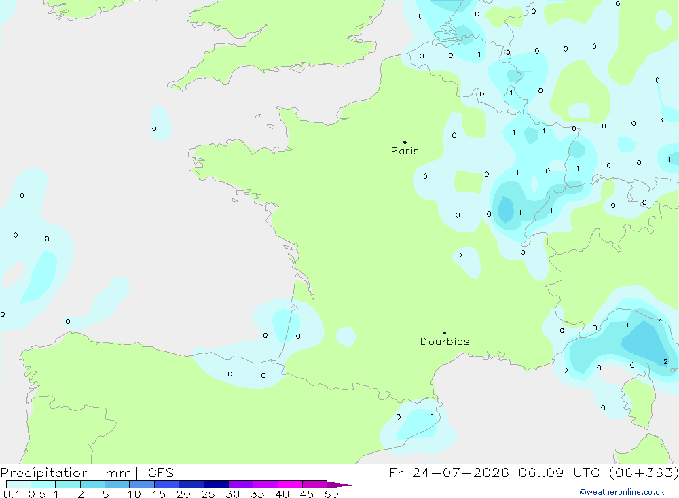Pick the 15–20 mm blue legend swatch
The height and width of the screenshot is (498, 679).
pos(166,484)
